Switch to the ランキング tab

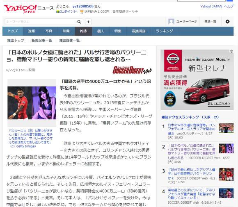pyautogui.click(x=165, y=31)
